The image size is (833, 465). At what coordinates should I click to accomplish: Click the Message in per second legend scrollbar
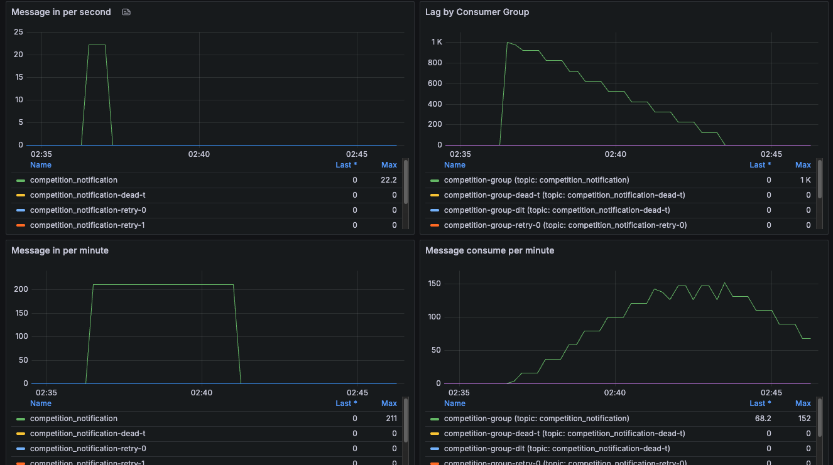406,182
